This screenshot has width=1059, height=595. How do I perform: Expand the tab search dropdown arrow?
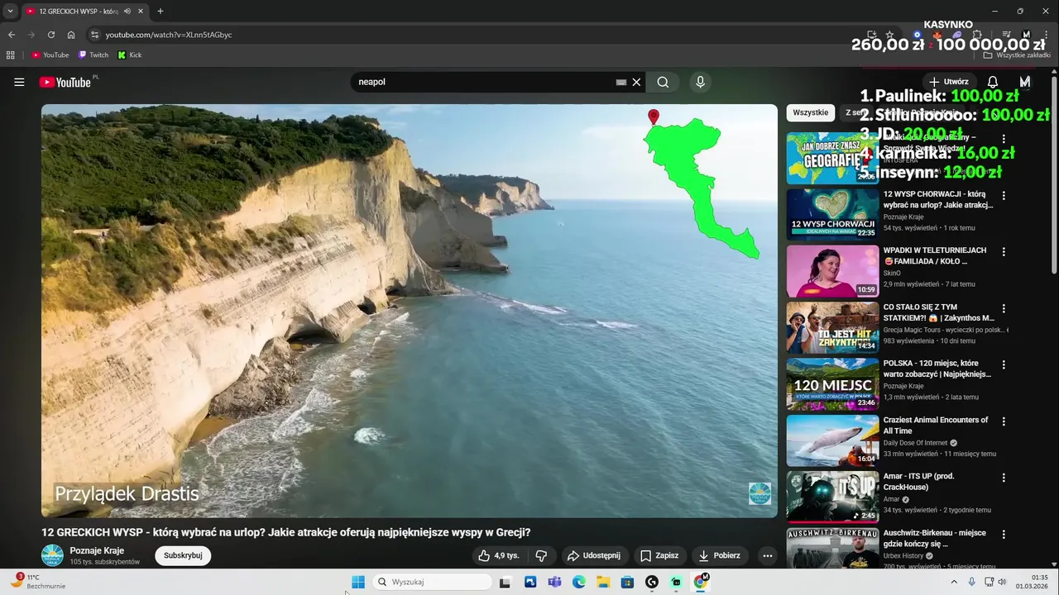coord(10,11)
